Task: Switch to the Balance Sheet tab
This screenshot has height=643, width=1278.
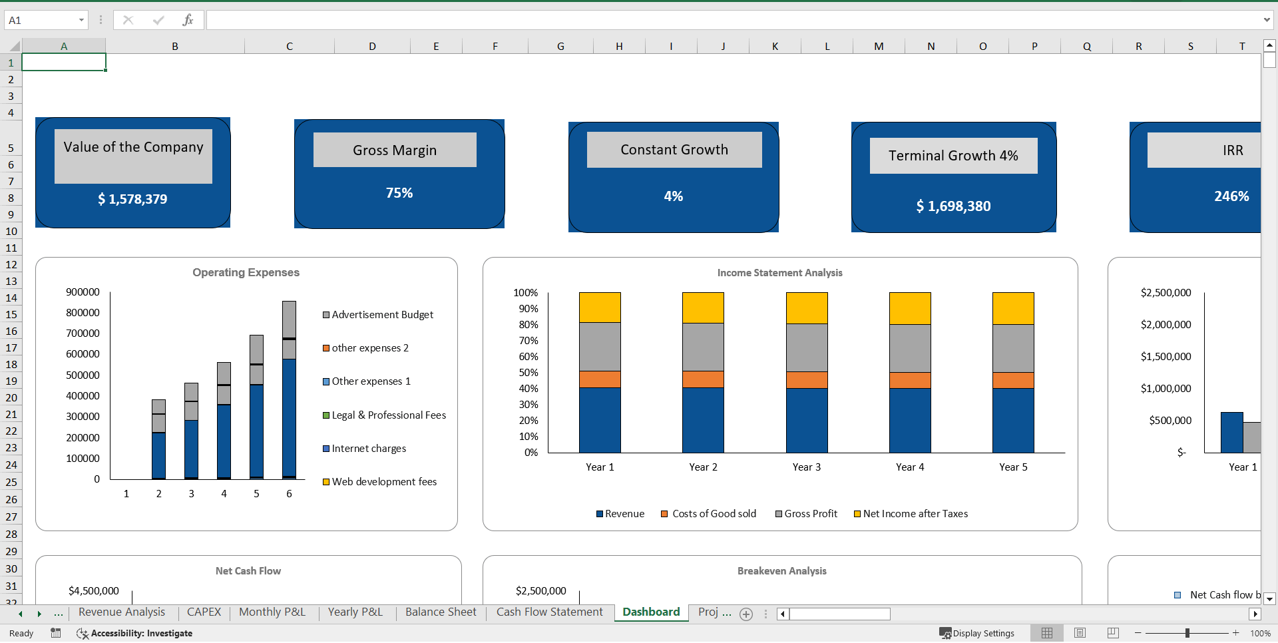Action: tap(441, 612)
